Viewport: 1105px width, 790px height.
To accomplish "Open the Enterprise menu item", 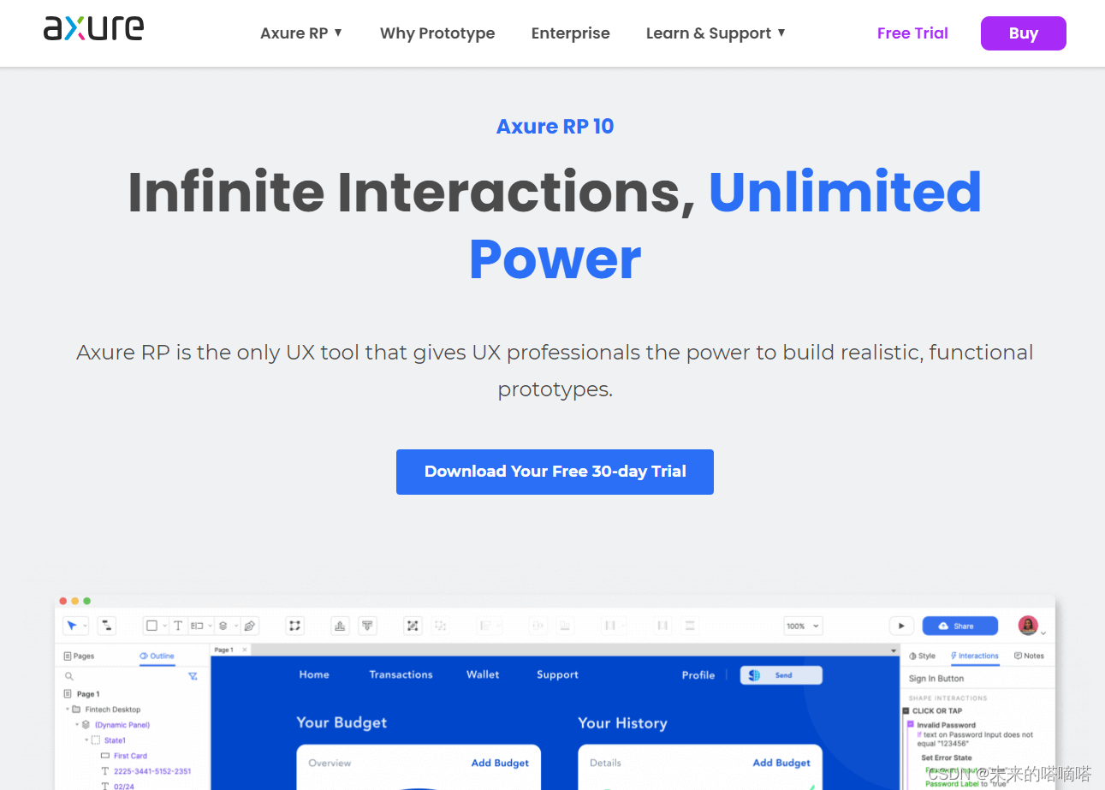I will [571, 33].
